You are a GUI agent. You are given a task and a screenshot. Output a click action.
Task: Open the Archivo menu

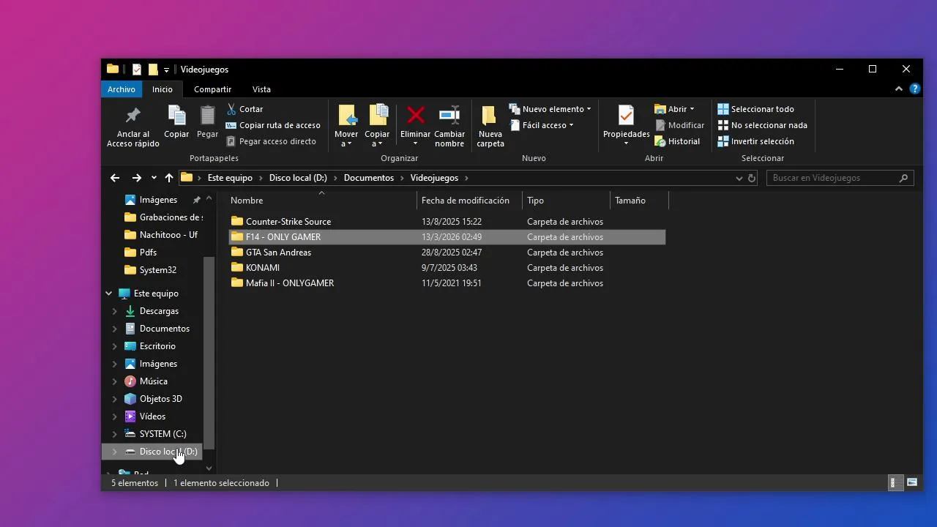(x=122, y=89)
